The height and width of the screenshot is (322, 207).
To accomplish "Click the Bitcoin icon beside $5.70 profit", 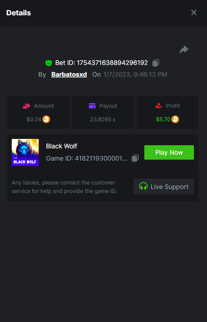I will click(x=175, y=119).
